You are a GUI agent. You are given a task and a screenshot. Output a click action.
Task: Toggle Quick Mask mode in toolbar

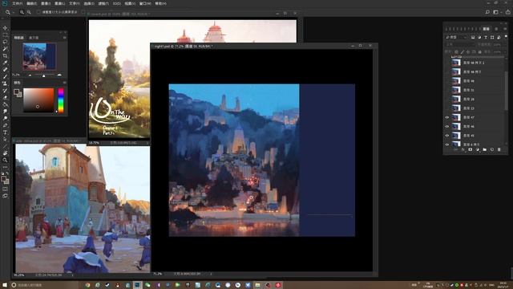tap(6, 189)
